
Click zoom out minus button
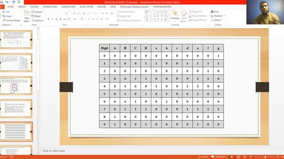tap(256, 157)
